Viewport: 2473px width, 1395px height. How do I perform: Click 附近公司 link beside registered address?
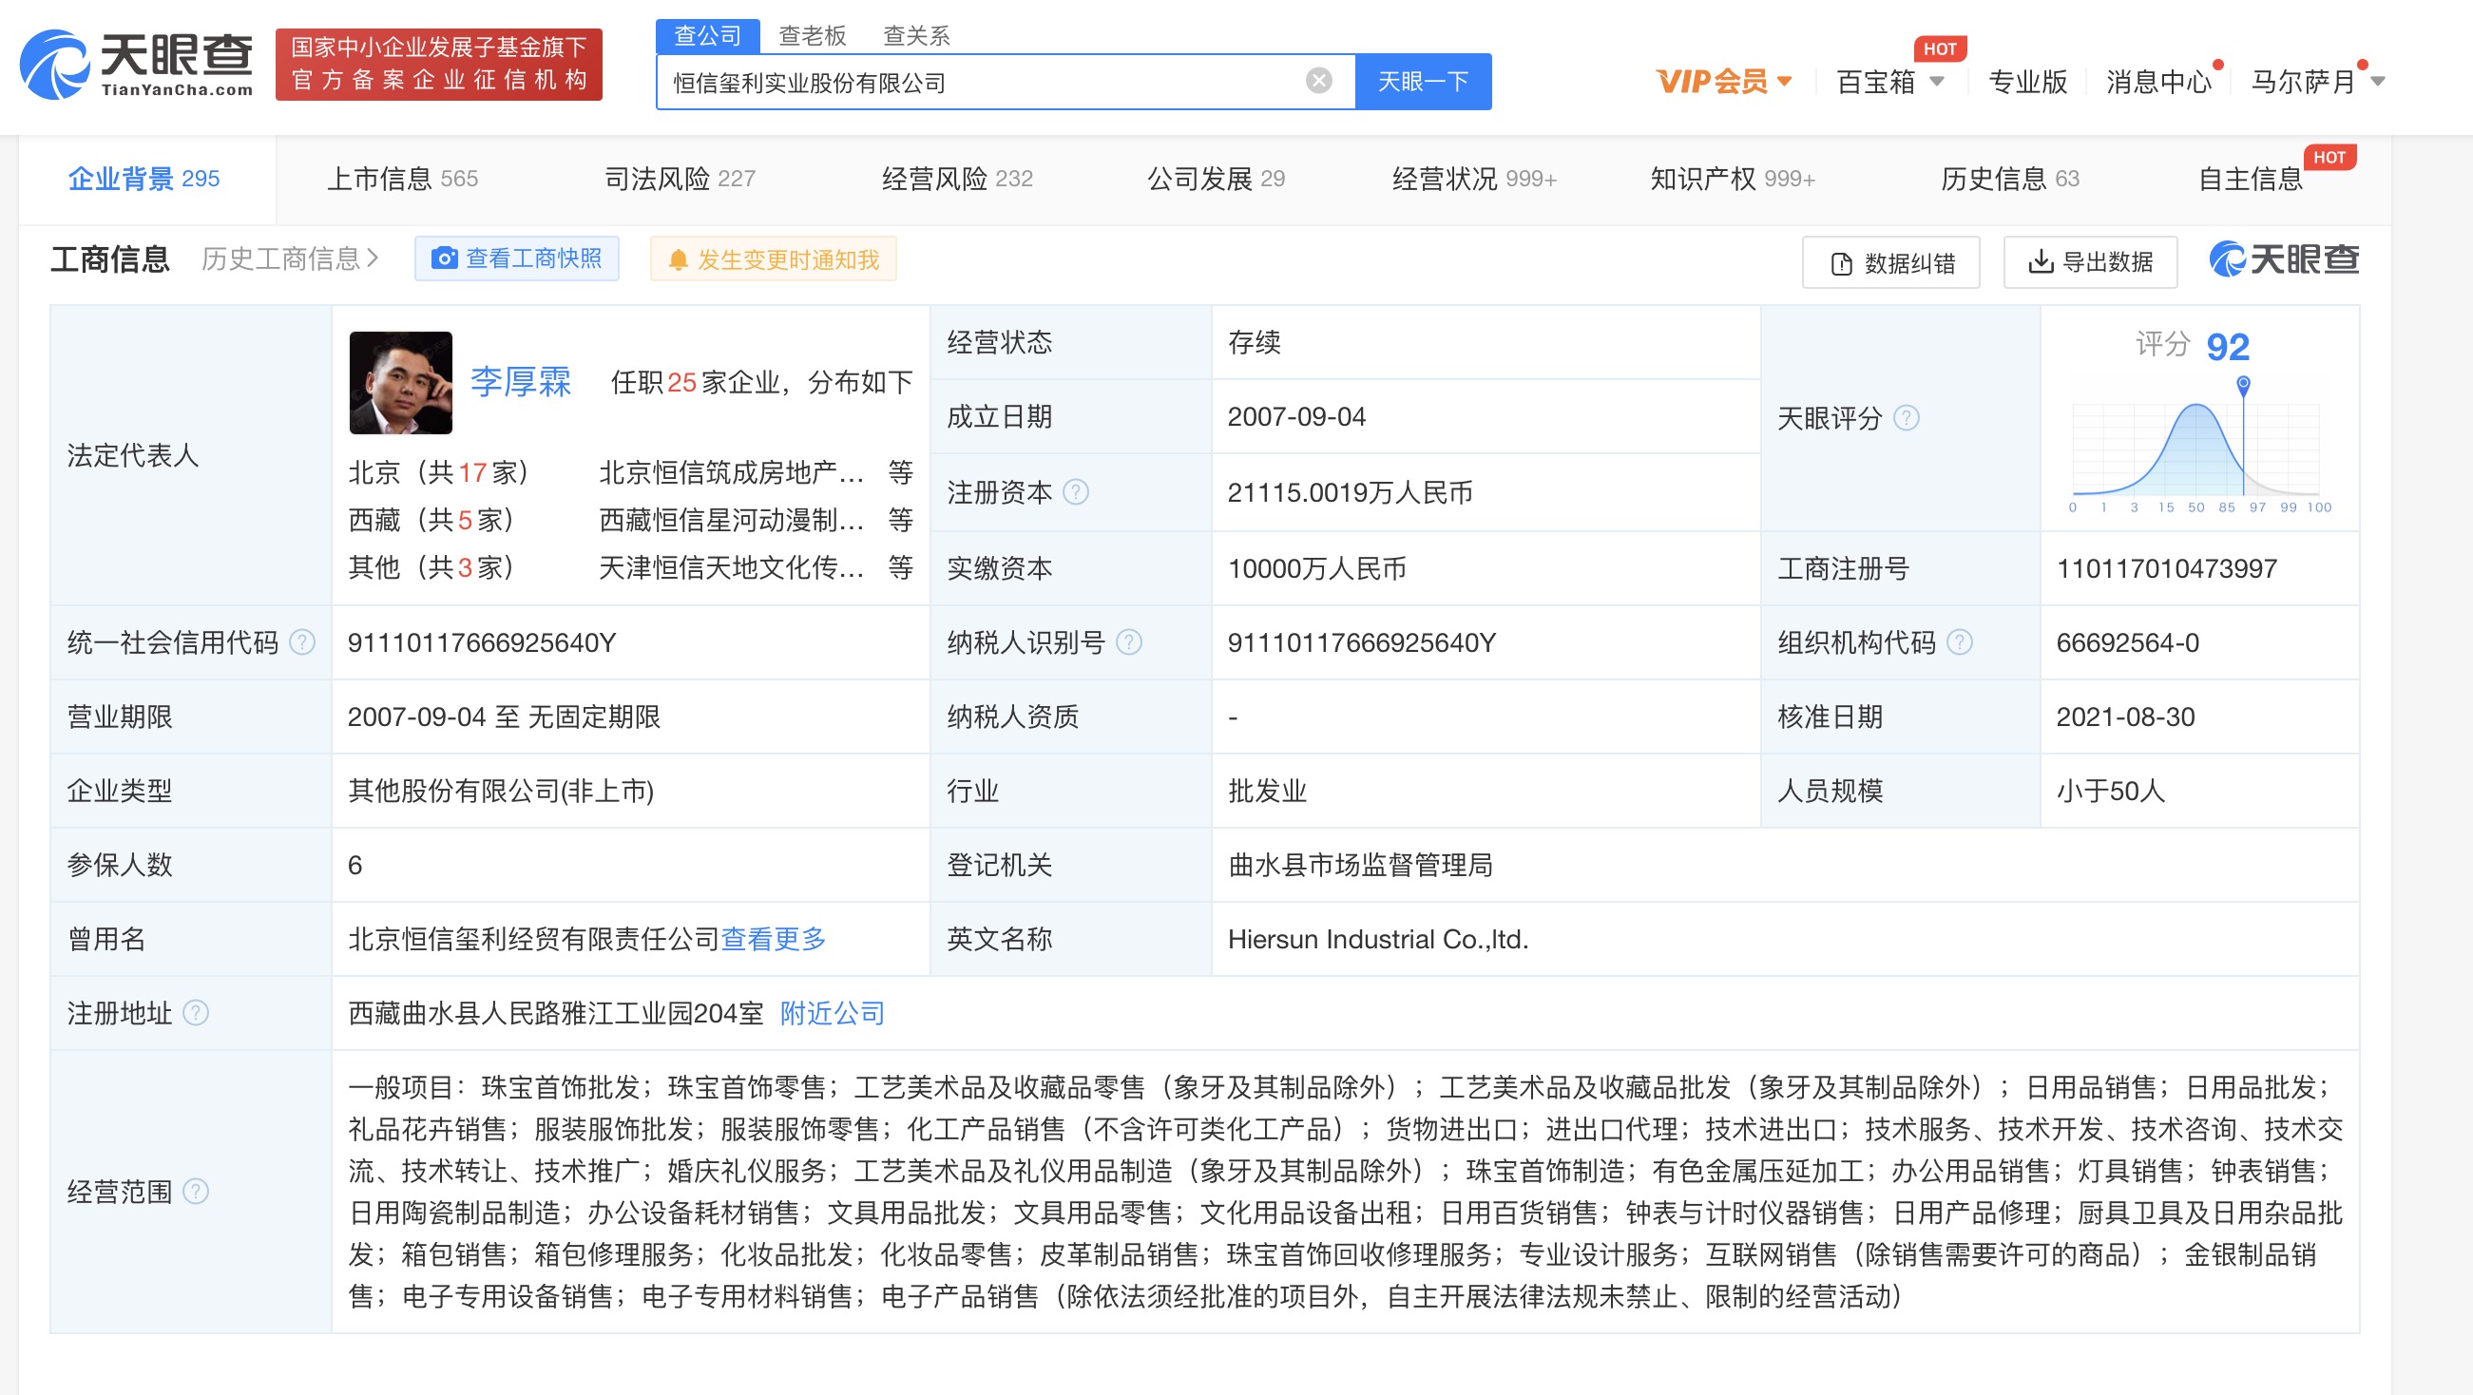[833, 1013]
